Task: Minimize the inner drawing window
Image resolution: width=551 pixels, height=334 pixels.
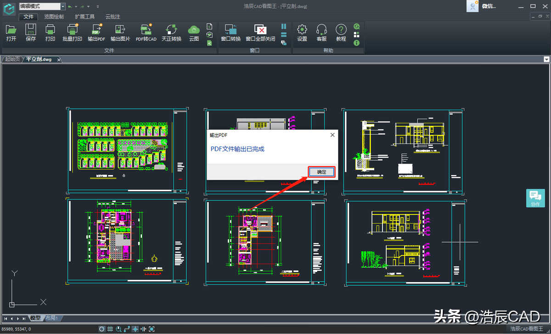Action: [x=533, y=17]
